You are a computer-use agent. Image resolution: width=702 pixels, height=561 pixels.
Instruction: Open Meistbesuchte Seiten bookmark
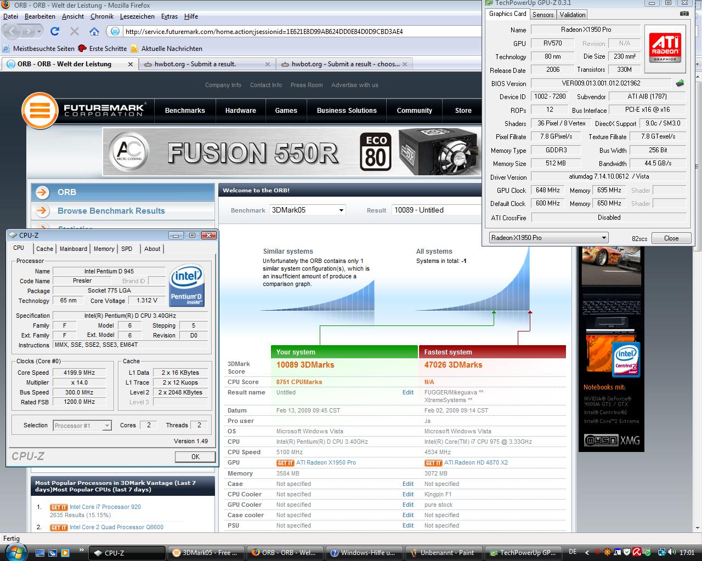(39, 48)
